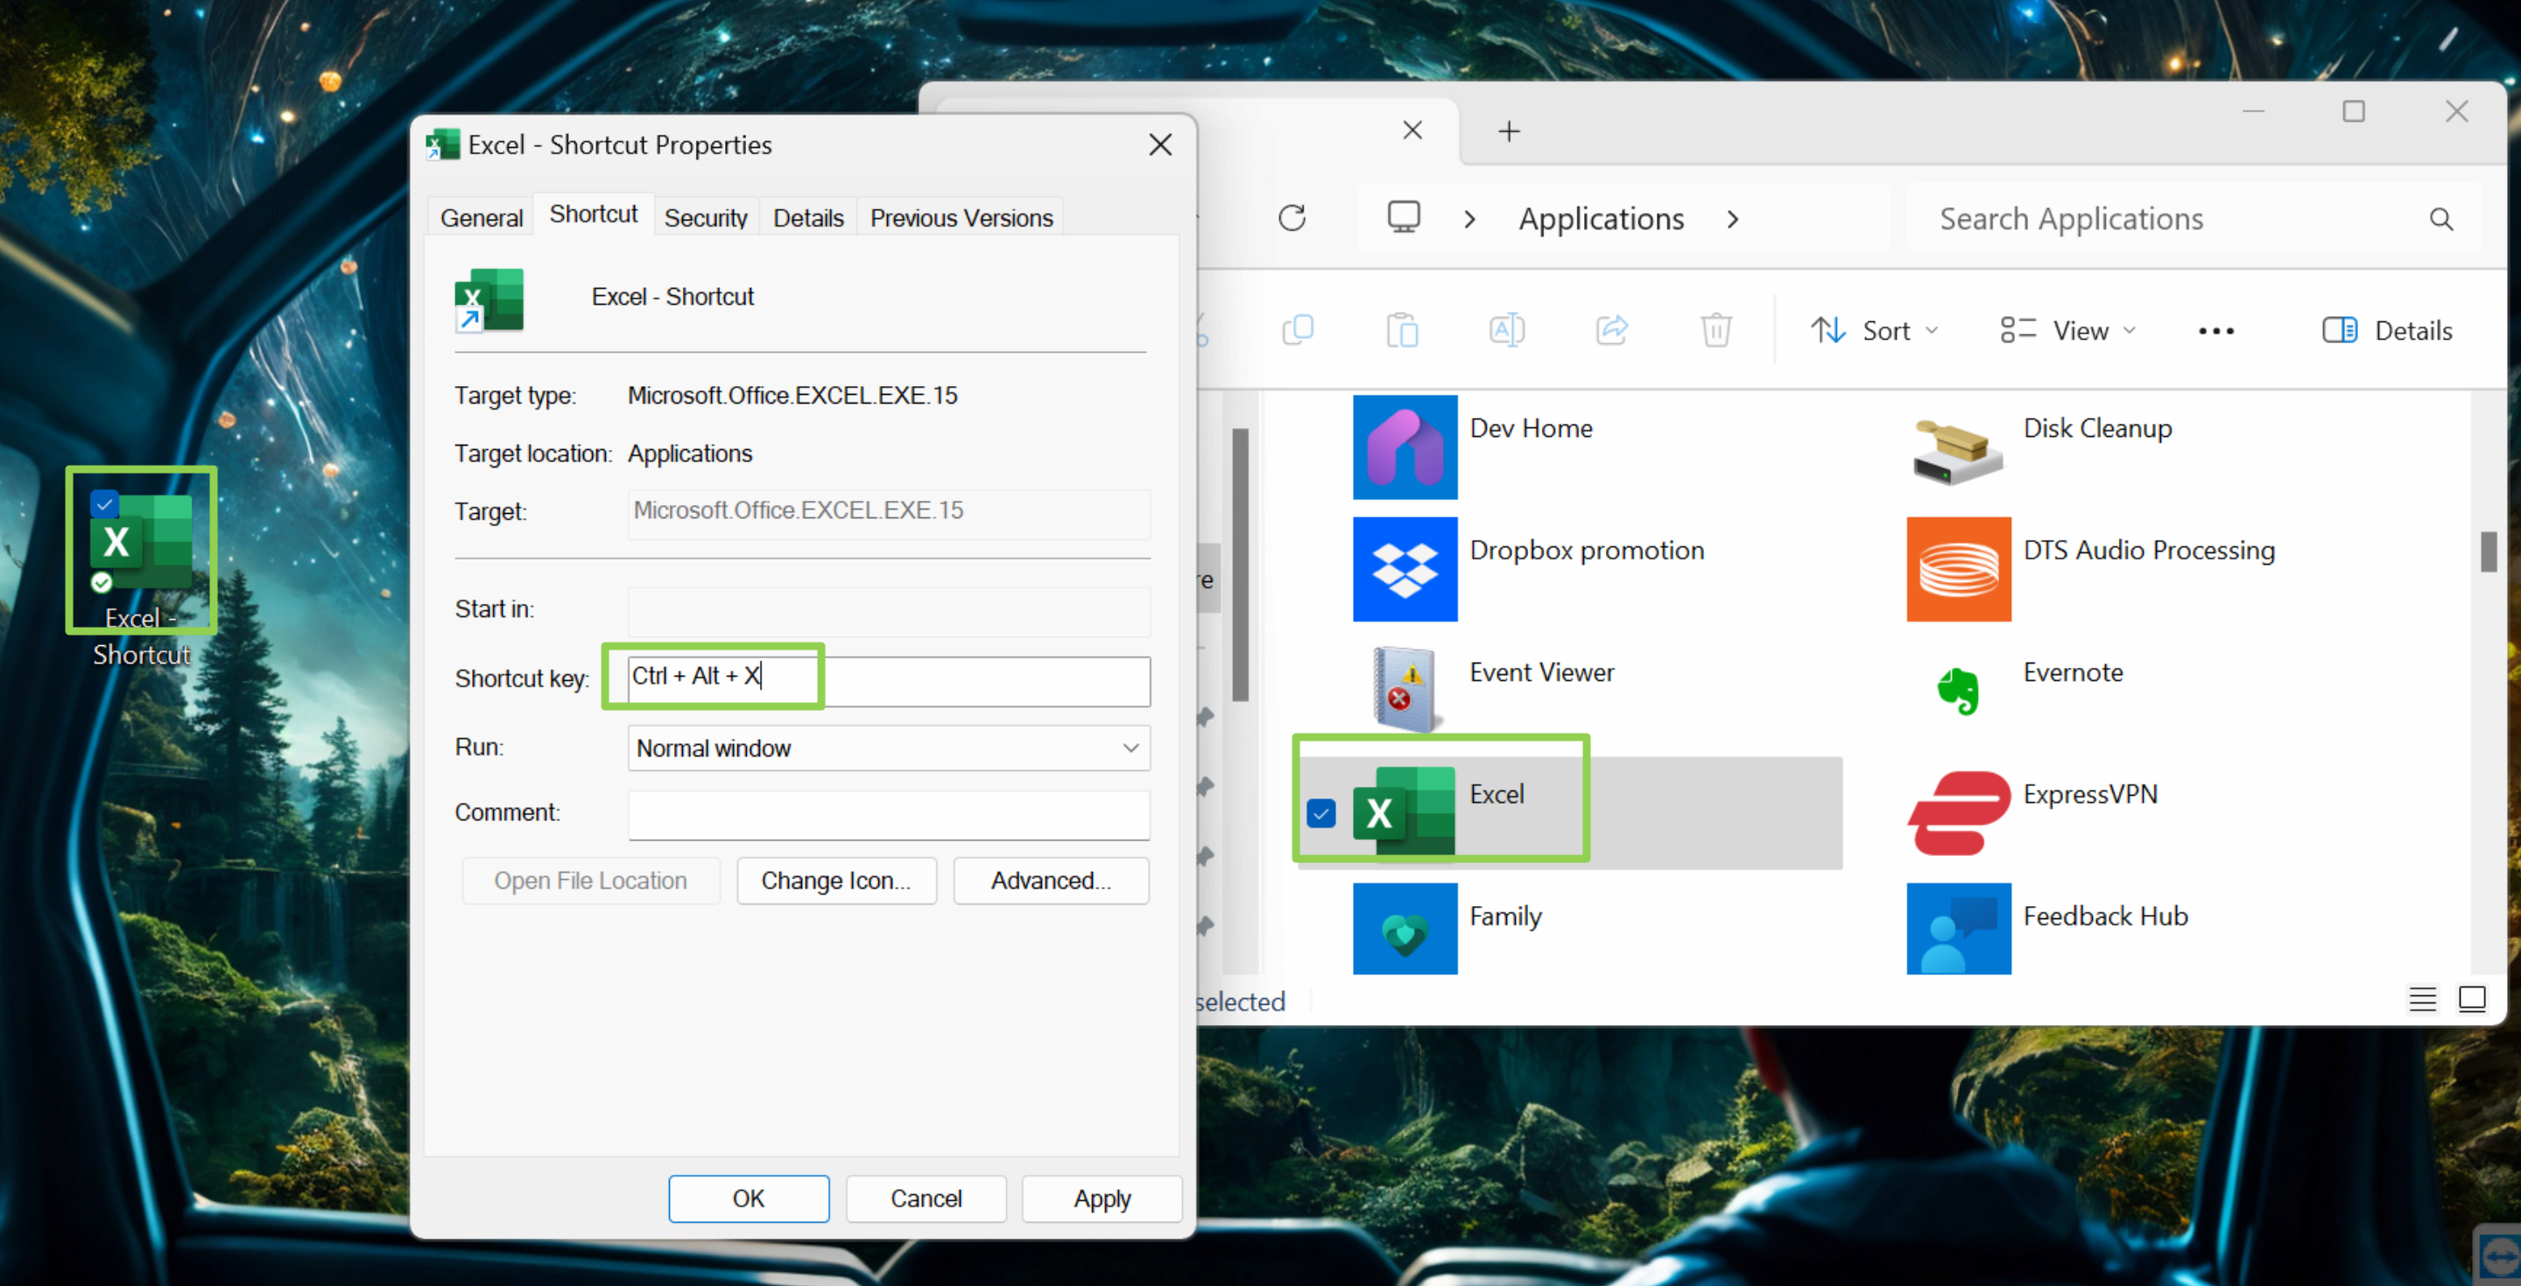2521x1286 pixels.
Task: Close the Excel Shortcut Properties dialog
Action: point(1159,144)
